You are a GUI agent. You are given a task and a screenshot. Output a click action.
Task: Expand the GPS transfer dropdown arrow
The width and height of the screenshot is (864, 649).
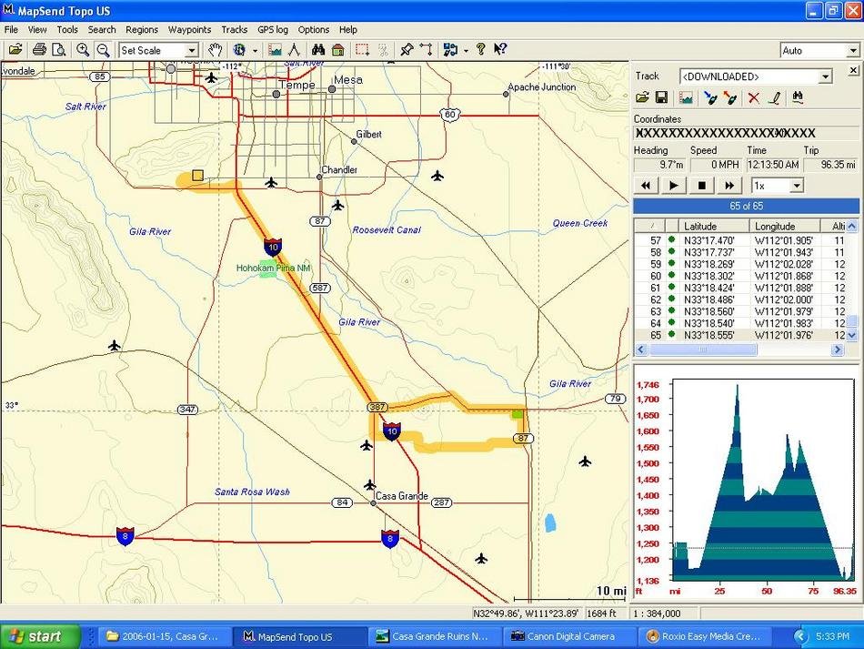(466, 51)
